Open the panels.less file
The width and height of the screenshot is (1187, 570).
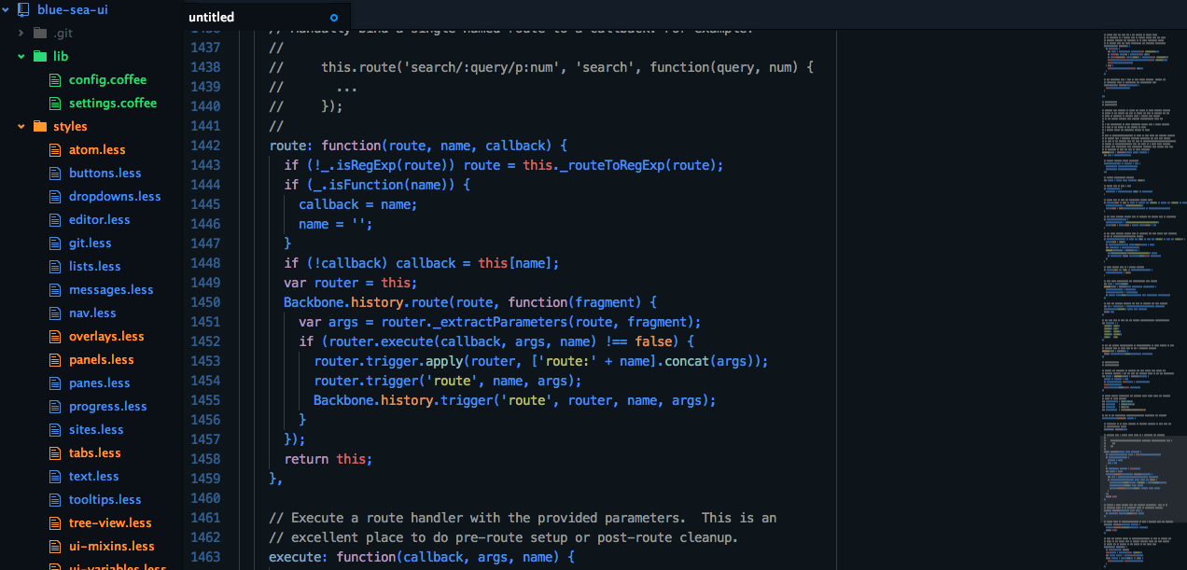[x=100, y=359]
